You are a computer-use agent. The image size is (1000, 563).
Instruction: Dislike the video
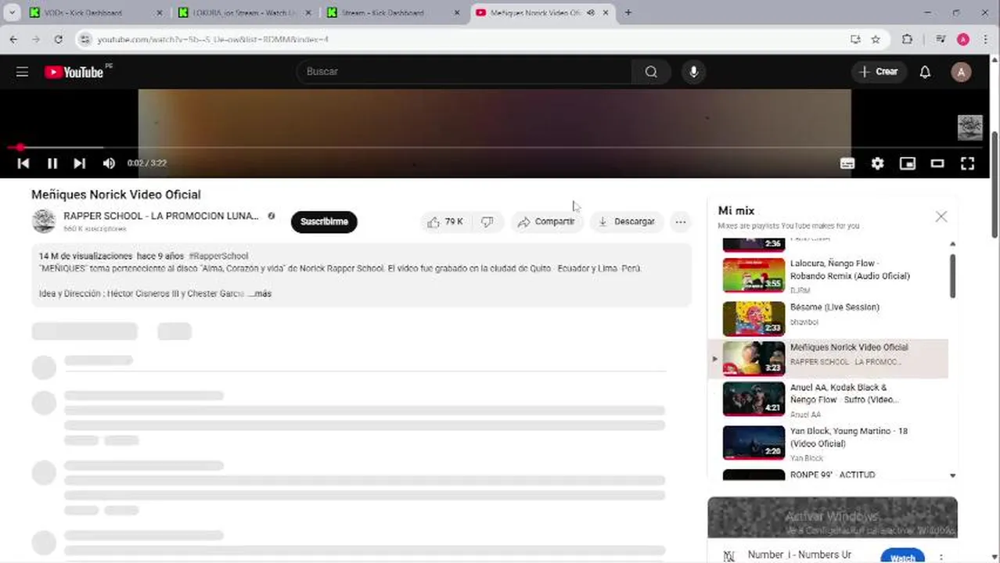point(487,222)
